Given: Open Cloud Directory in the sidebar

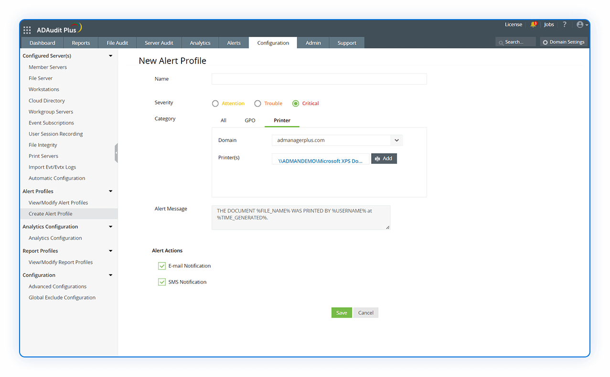Looking at the screenshot, I should coord(47,101).
